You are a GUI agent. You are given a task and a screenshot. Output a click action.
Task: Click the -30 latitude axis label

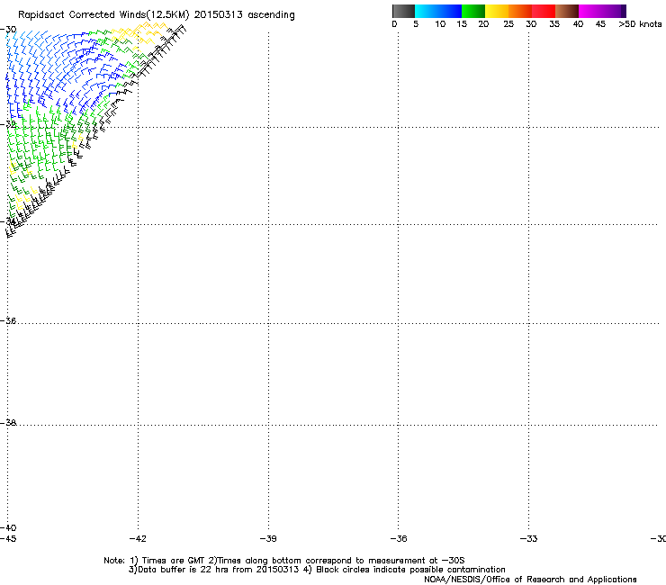(8, 30)
